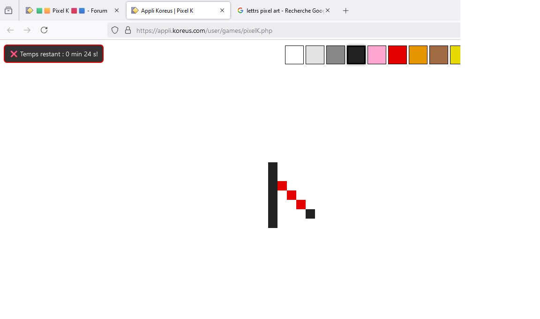Open a new browser tab

(345, 10)
